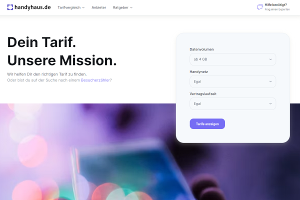Click the handyhaus.de logo icon

[10, 7]
